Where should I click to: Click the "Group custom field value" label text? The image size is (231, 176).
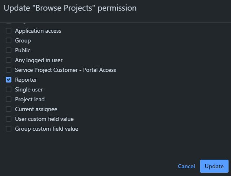pos(46,129)
